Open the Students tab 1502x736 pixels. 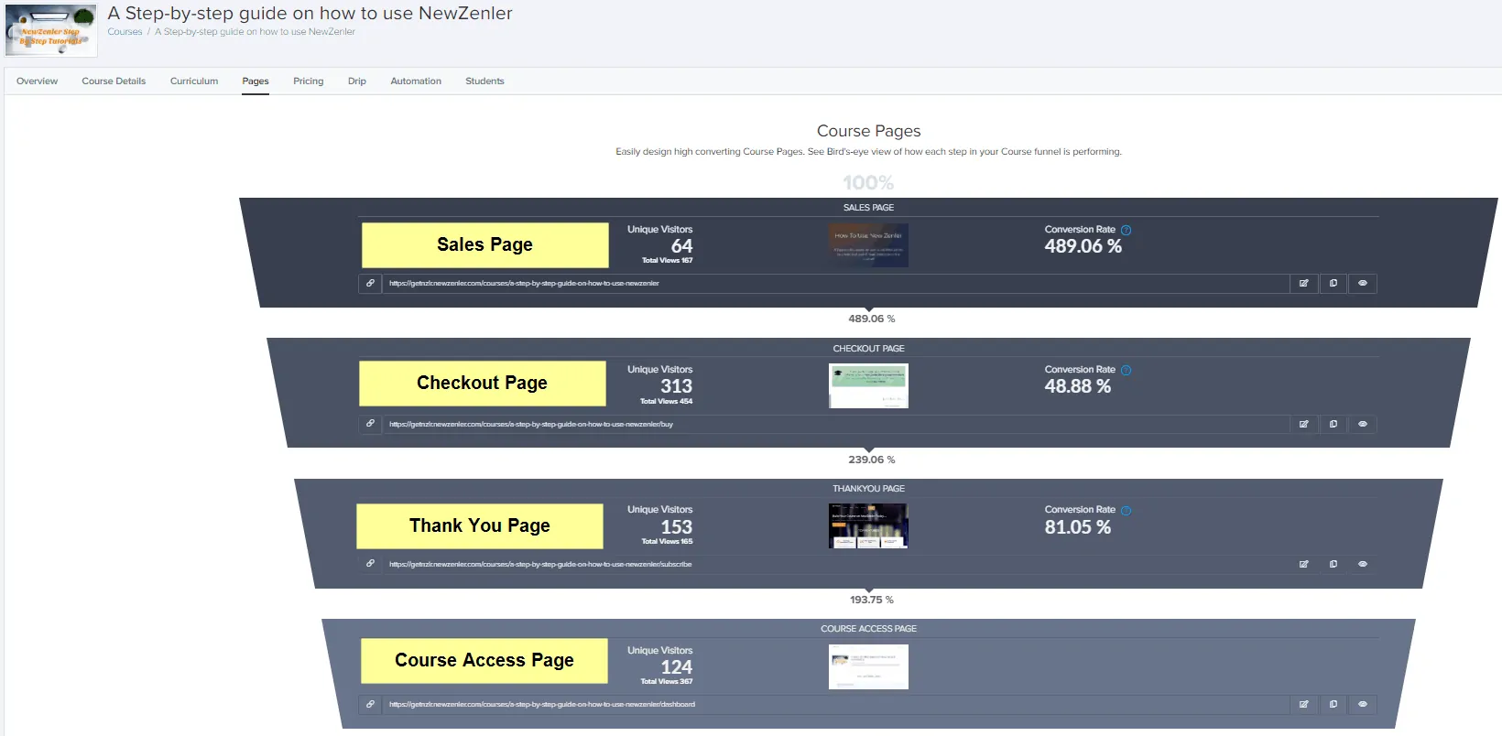pos(484,81)
